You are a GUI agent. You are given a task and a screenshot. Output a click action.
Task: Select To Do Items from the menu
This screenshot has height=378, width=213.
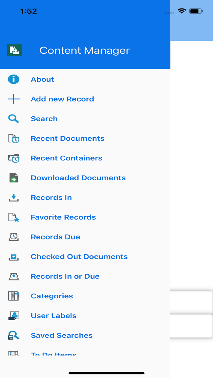coord(53,354)
